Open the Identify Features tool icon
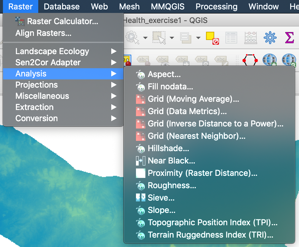The width and height of the screenshot is (299, 247). [x=132, y=38]
